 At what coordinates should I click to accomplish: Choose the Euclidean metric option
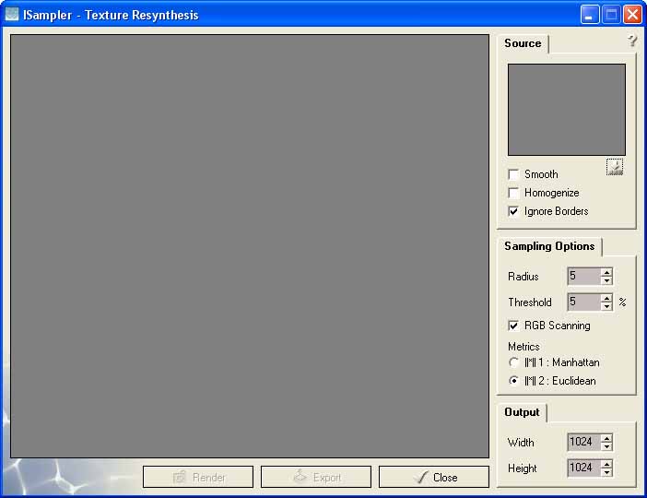[513, 381]
